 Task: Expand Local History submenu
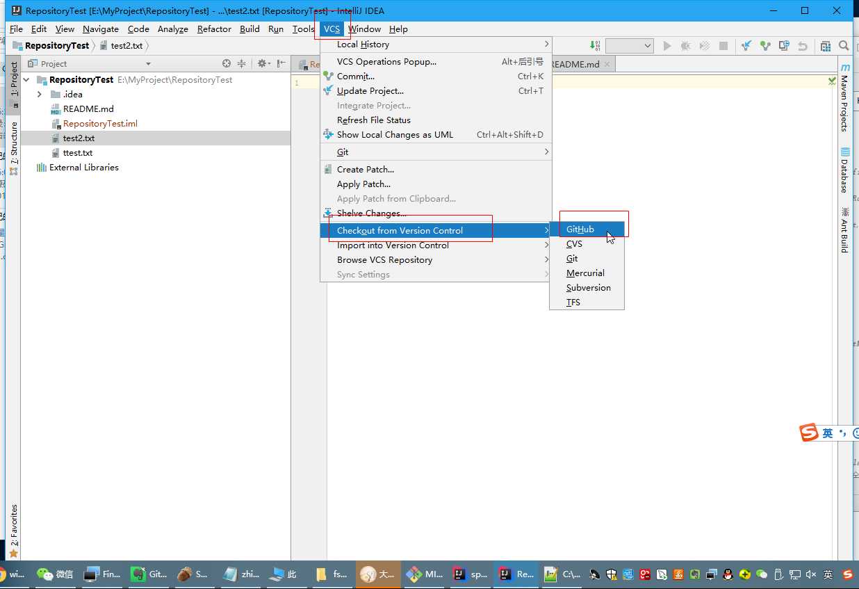coord(436,45)
